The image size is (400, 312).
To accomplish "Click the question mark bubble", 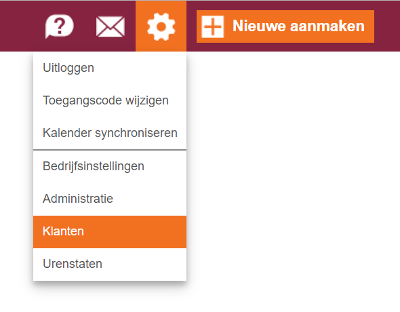I will (x=60, y=26).
